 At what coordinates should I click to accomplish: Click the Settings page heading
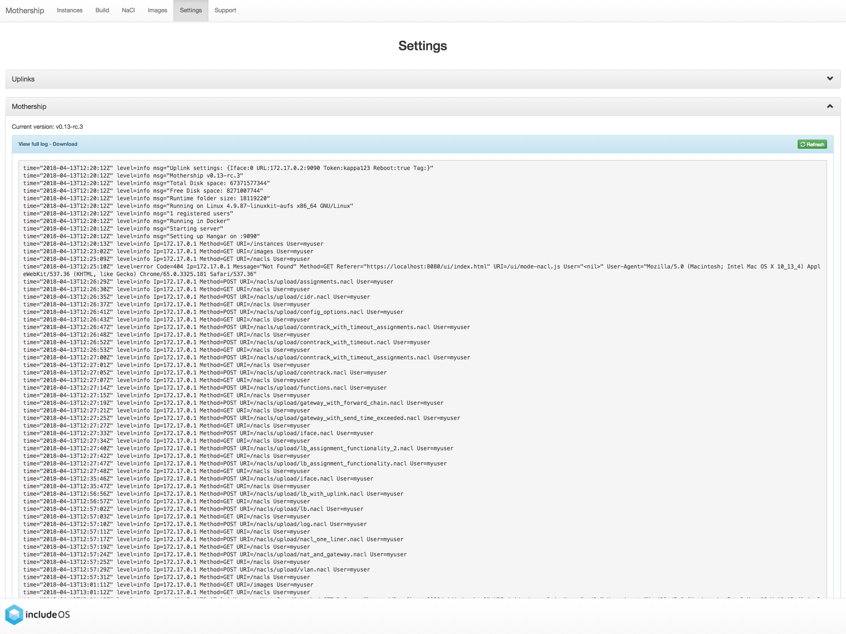423,46
